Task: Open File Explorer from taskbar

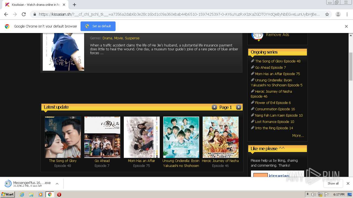Action: (x=31, y=194)
